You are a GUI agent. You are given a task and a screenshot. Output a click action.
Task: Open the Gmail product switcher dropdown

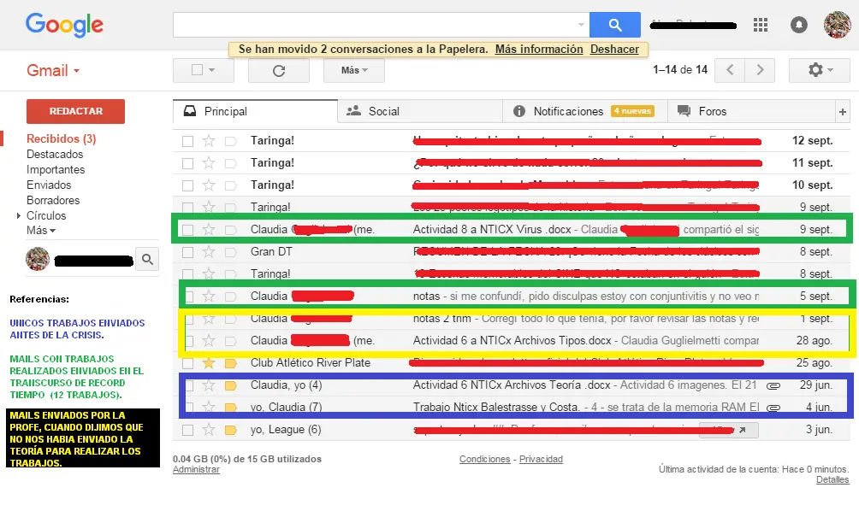coord(53,71)
